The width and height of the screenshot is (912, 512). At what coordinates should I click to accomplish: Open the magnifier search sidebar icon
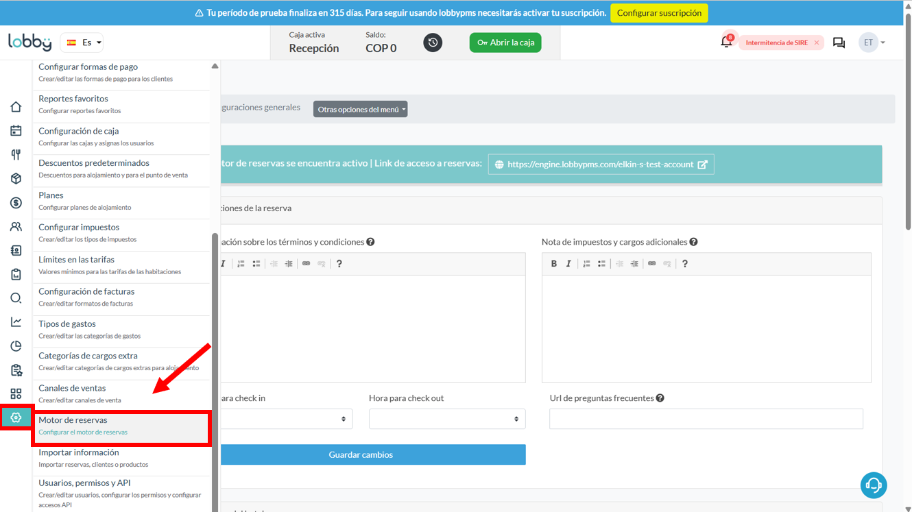pos(16,298)
